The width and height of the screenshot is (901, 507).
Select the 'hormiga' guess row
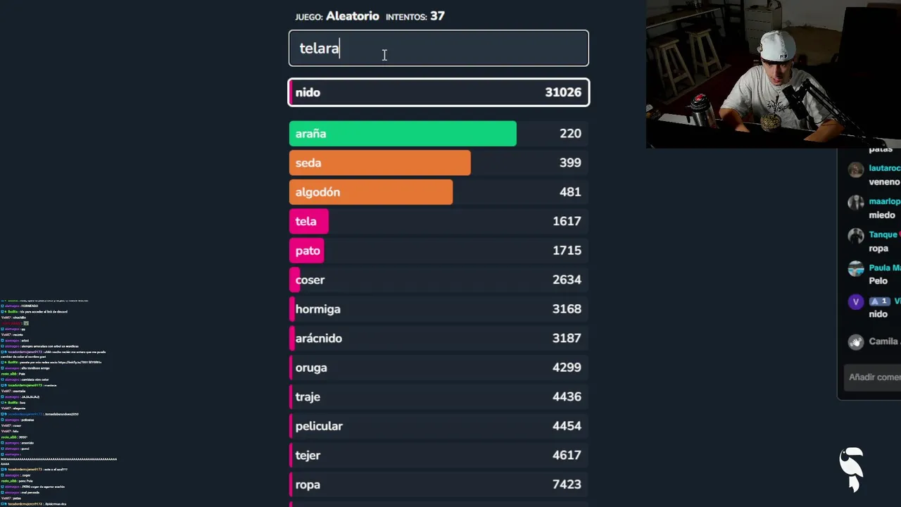click(438, 309)
